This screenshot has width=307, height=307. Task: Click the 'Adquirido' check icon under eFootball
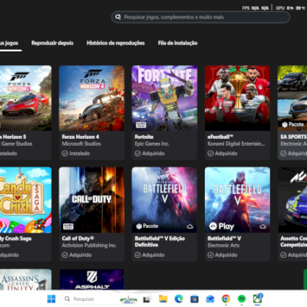pos(210,153)
